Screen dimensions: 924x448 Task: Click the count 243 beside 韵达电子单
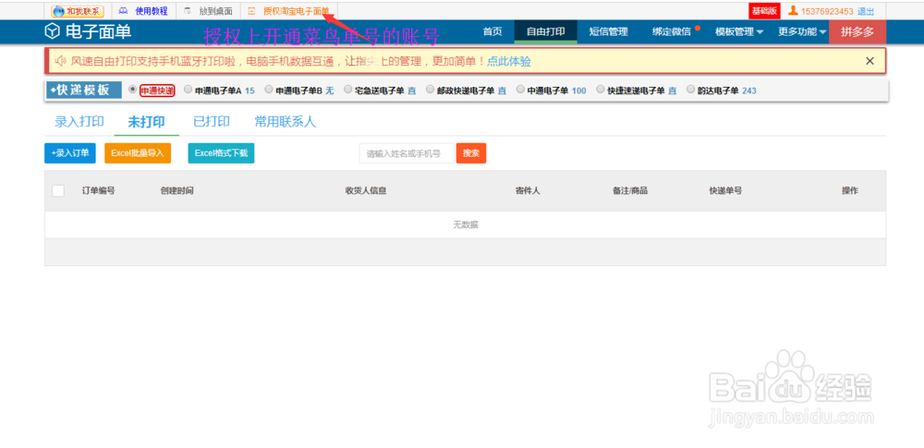point(749,91)
